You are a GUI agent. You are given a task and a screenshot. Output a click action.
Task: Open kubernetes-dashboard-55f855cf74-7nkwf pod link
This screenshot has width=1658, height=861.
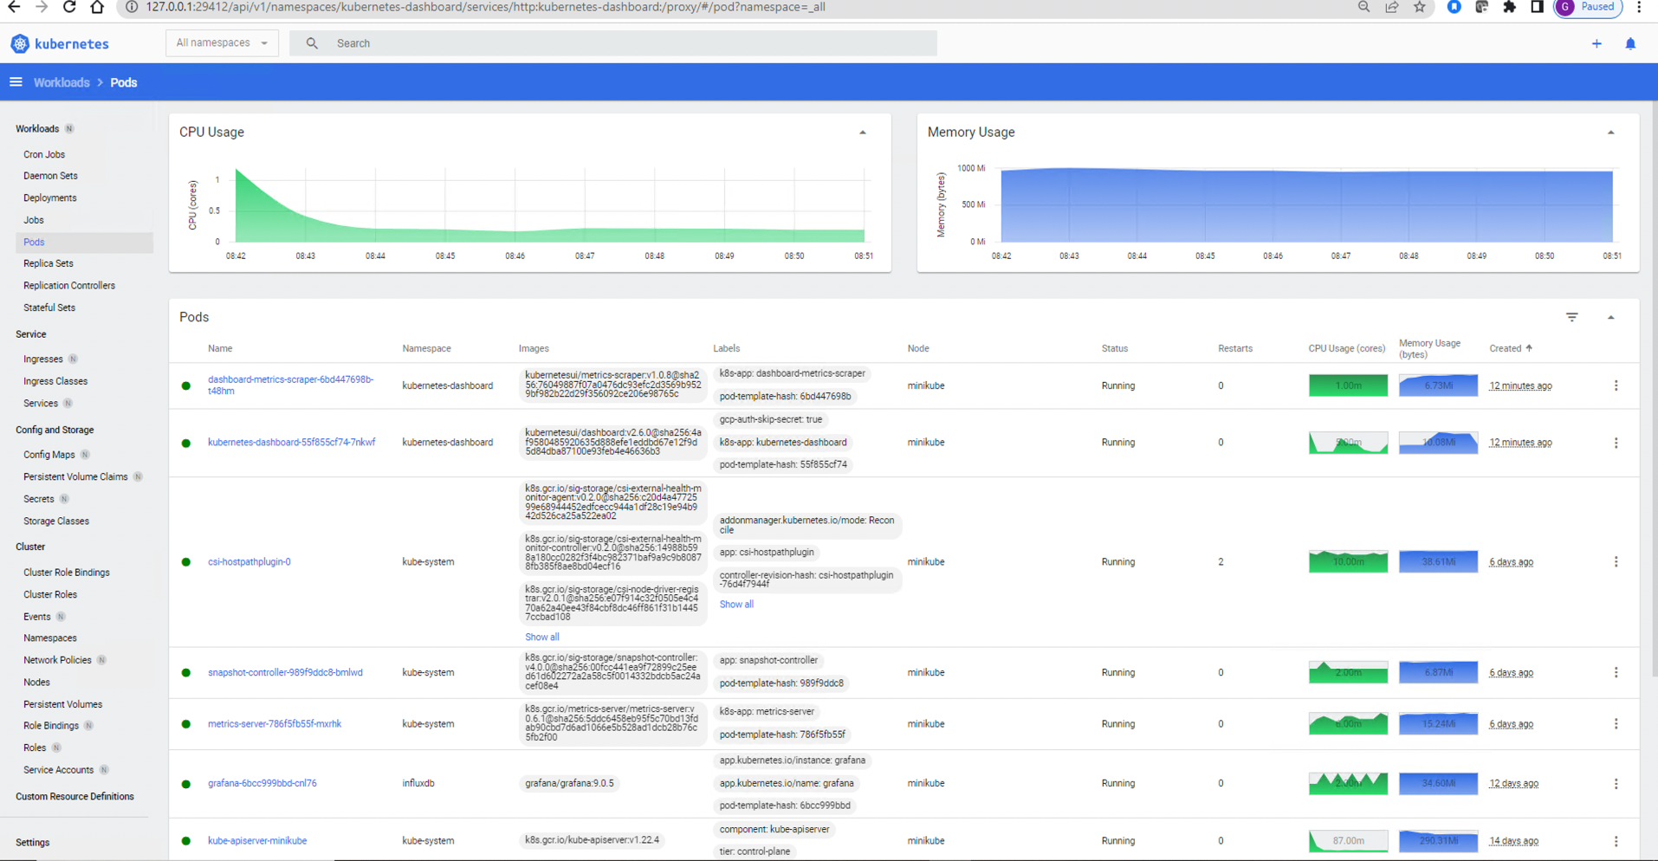(x=292, y=443)
